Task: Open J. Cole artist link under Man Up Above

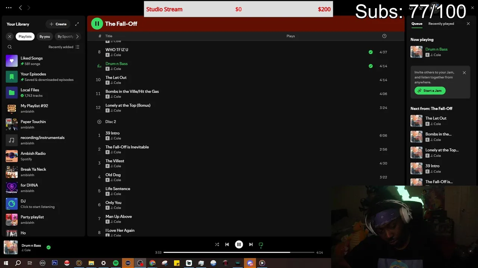Action: coord(116,221)
